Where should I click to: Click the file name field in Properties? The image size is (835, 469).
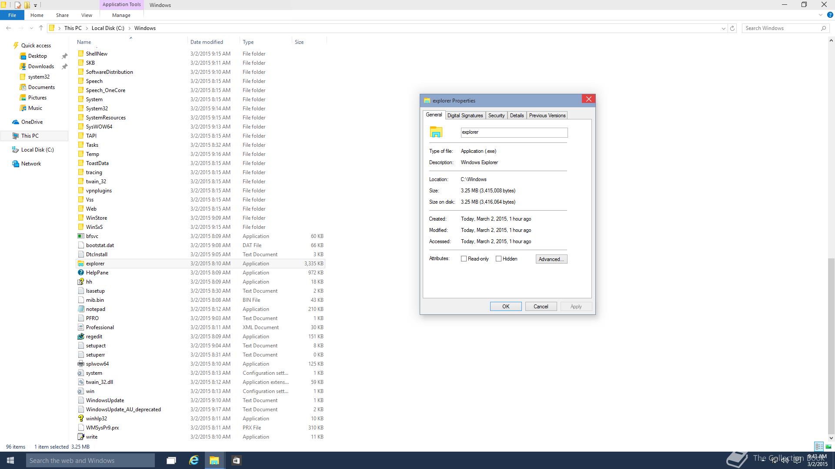[x=514, y=132]
